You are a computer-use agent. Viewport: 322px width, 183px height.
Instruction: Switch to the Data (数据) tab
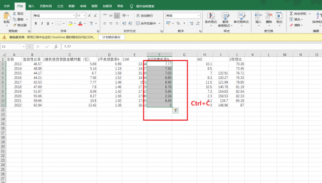pyautogui.click(x=72, y=6)
